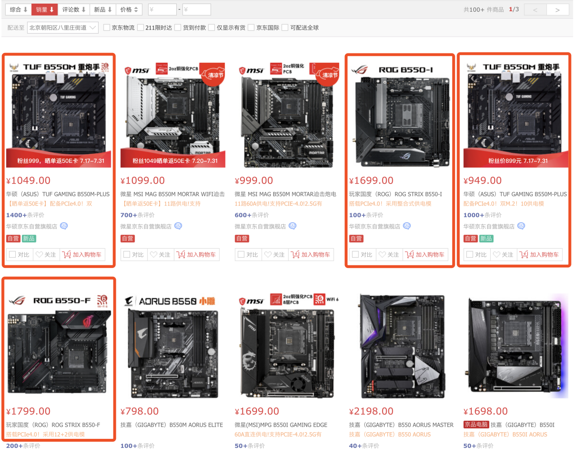575x451 pixels.
Task: Open AORUS B550 小雕 product image
Action: click(x=173, y=346)
